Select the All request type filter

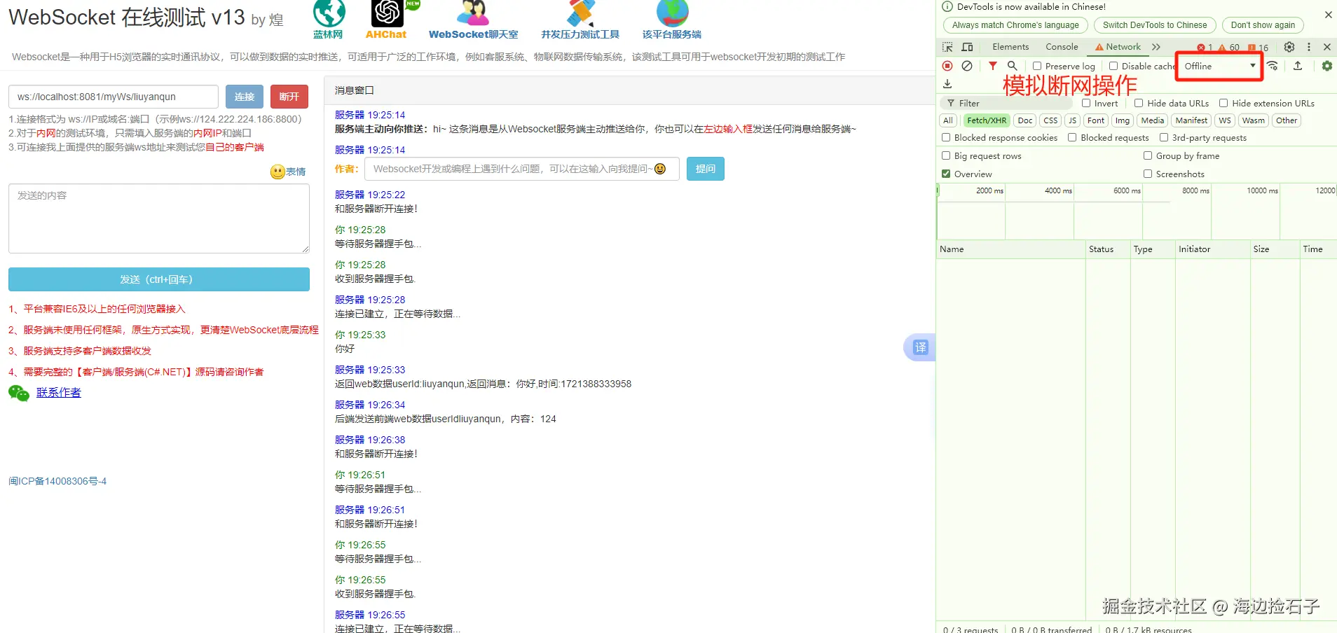coord(948,120)
